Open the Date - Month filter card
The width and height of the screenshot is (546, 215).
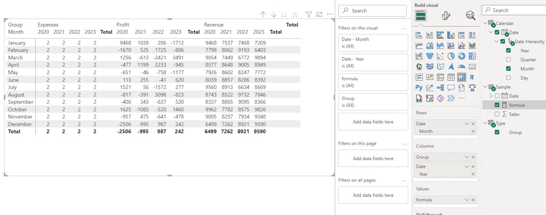(x=373, y=42)
